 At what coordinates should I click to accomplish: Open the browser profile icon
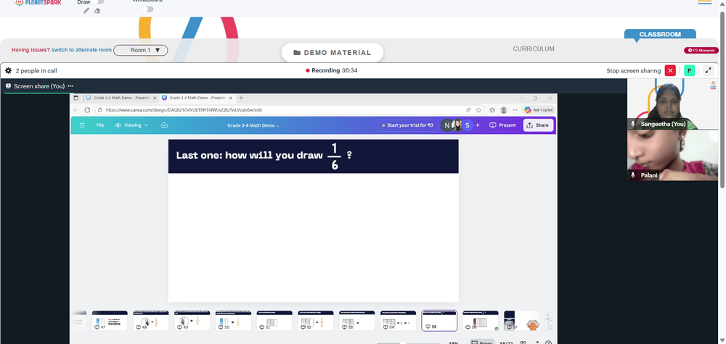[503, 110]
